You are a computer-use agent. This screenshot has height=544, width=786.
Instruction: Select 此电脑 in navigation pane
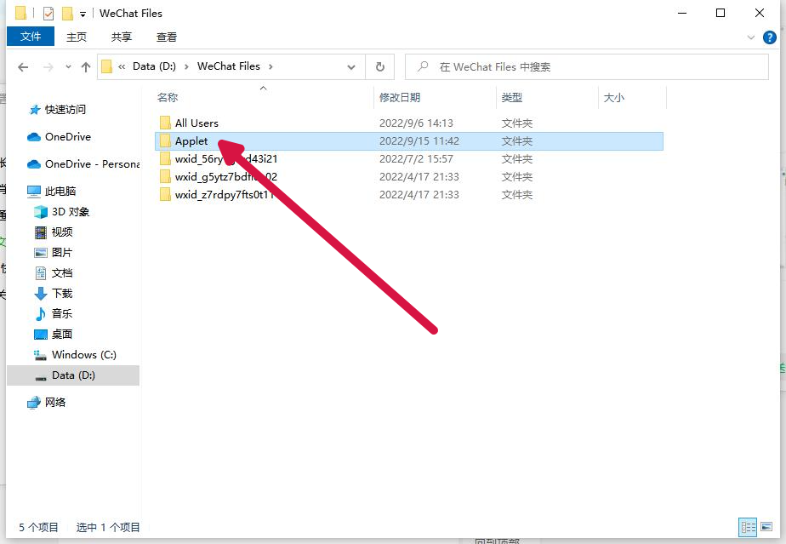[x=60, y=192]
